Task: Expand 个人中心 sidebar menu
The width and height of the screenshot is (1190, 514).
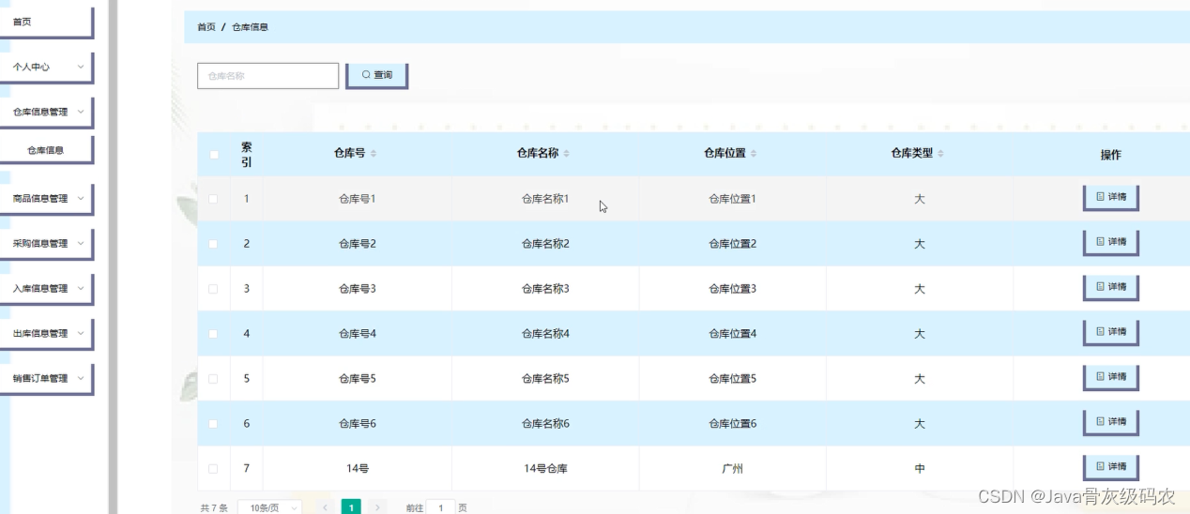Action: (47, 68)
